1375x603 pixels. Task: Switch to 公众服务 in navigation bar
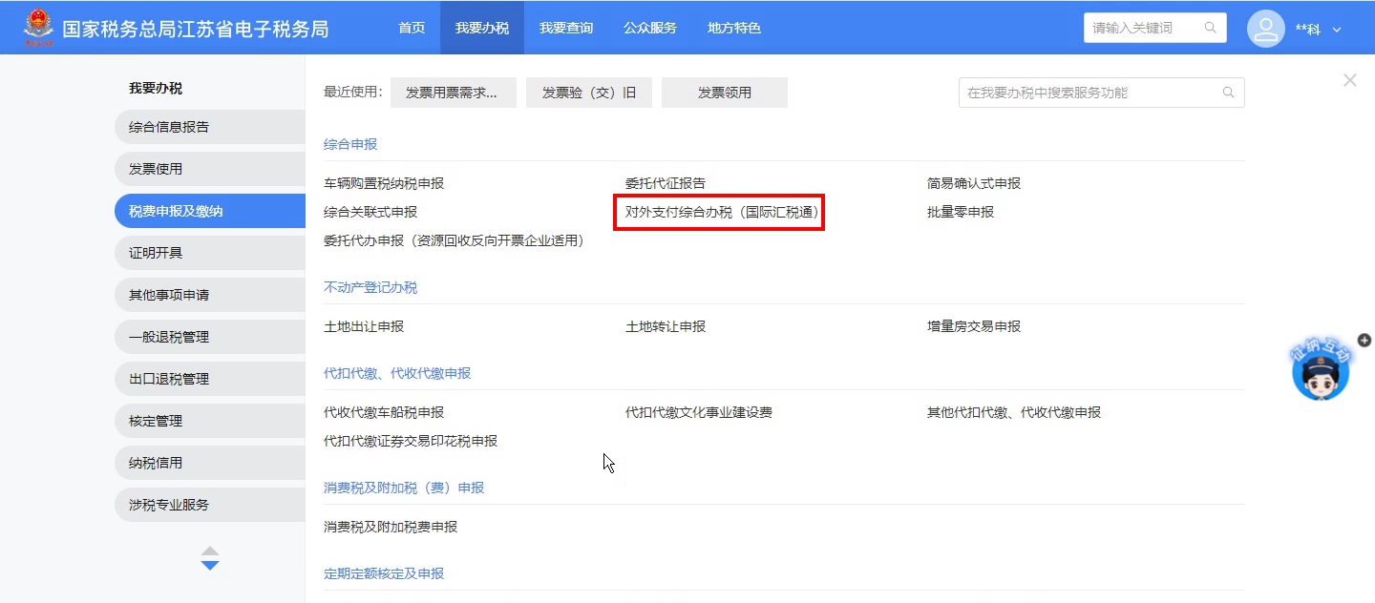(x=649, y=28)
